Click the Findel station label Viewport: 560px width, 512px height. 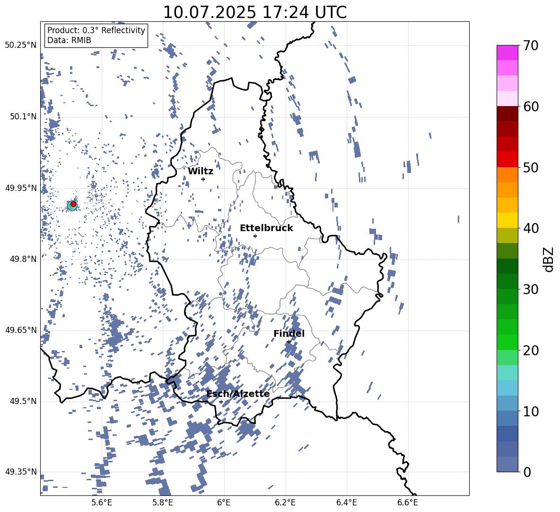(289, 333)
